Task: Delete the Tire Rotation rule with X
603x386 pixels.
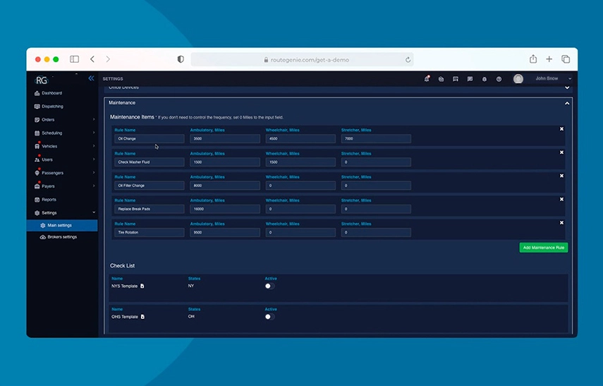Action: click(561, 223)
